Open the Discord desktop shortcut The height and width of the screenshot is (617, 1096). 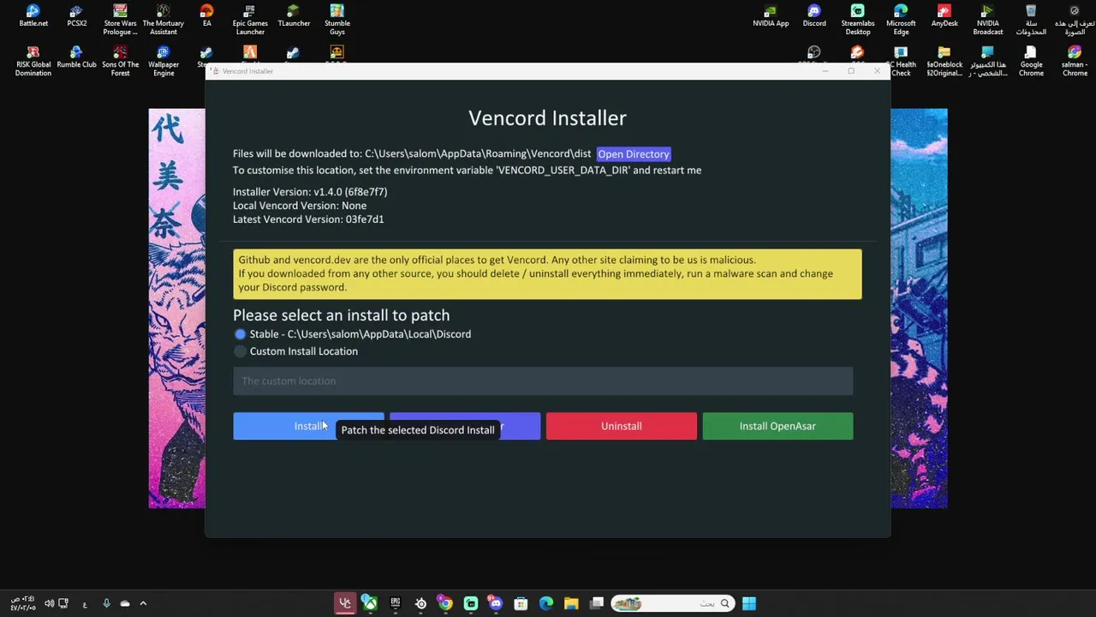click(814, 15)
